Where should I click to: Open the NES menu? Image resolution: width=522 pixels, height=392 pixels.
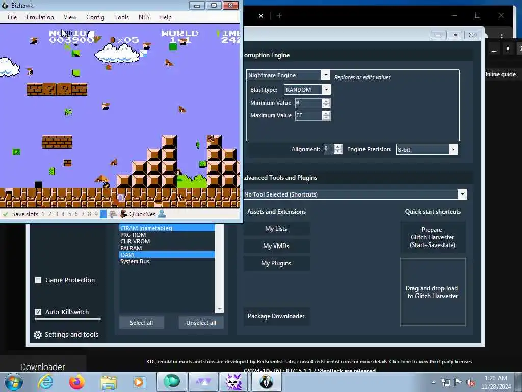[x=144, y=17]
